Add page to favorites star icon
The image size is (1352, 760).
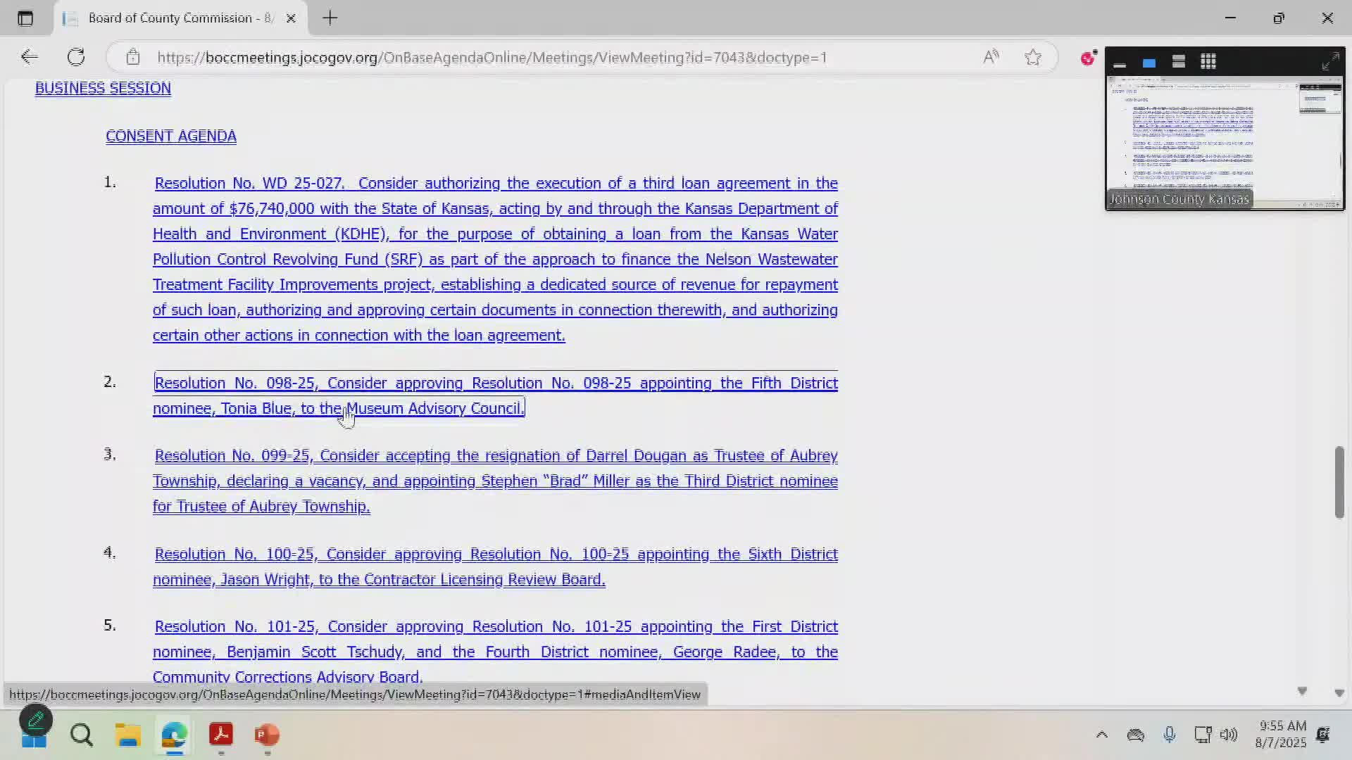coord(1032,57)
